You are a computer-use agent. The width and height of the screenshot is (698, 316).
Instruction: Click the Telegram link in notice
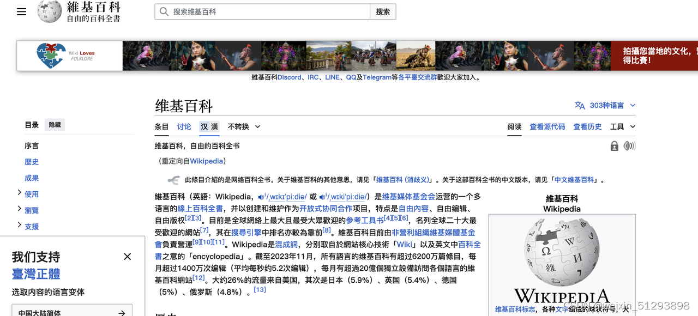pos(377,77)
